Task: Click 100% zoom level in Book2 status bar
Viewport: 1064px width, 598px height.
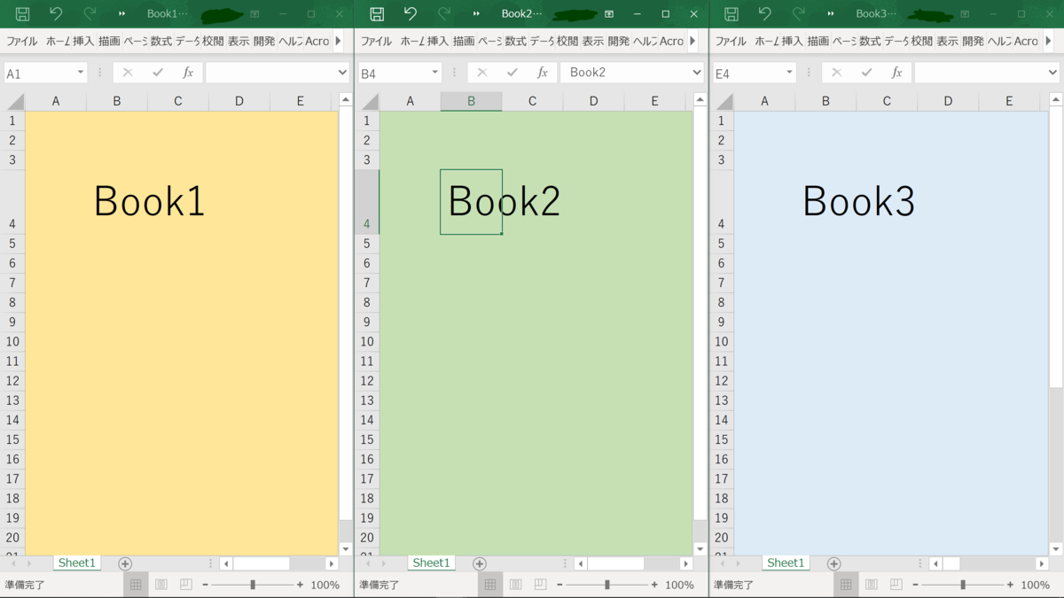Action: pos(679,585)
